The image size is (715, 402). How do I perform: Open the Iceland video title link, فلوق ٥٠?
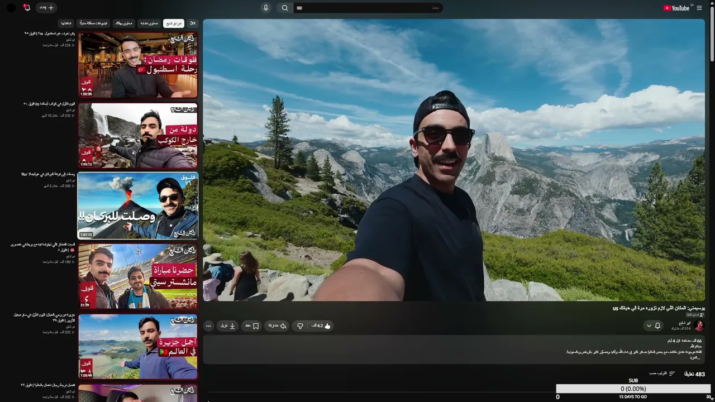click(x=49, y=104)
